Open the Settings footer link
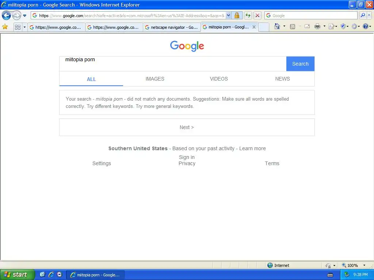374x280 pixels. [x=102, y=163]
